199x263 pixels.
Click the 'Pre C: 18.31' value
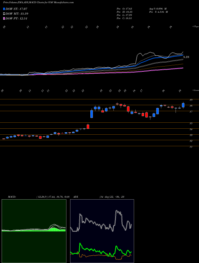(124, 18)
